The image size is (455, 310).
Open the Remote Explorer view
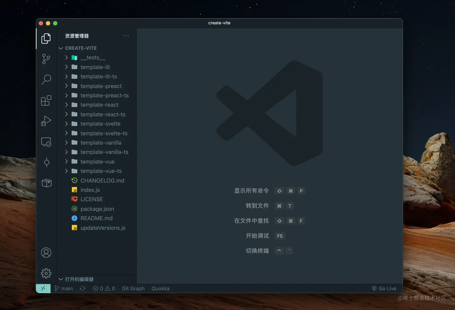[x=46, y=142]
